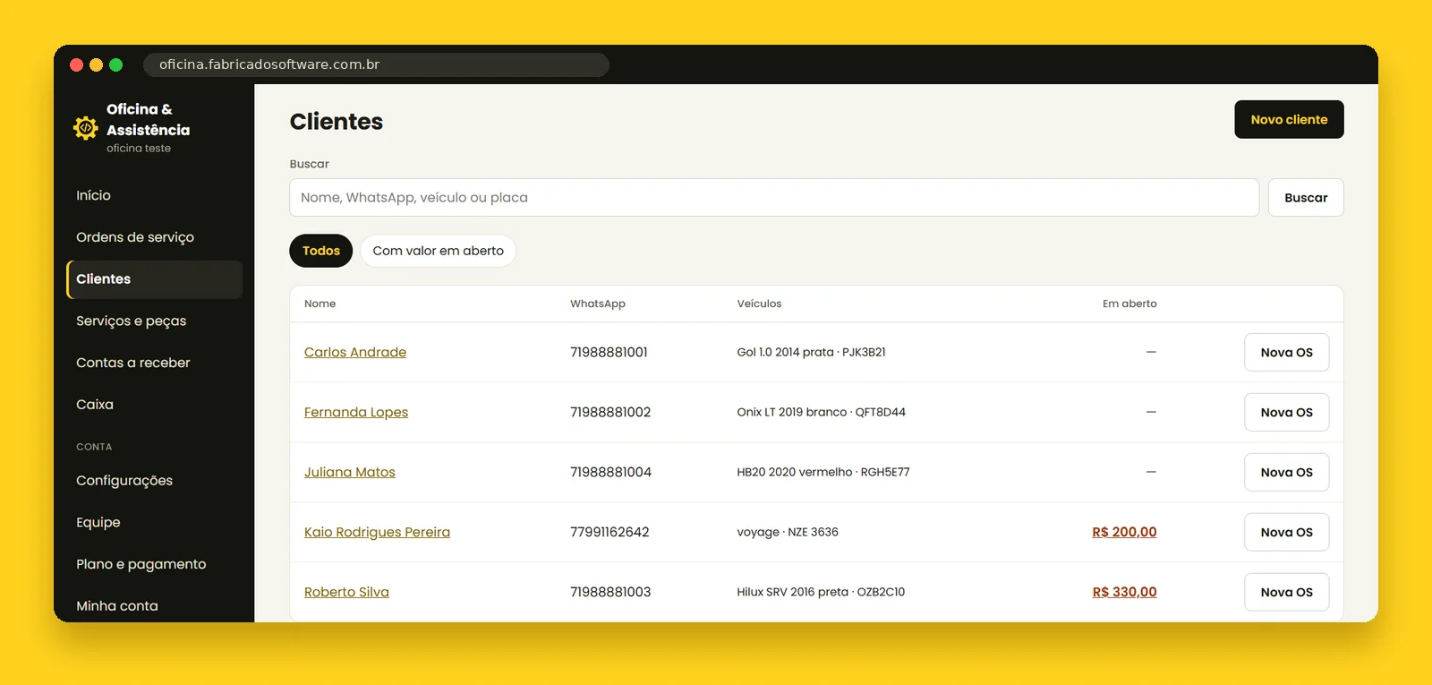1432x685 pixels.
Task: Create Nova OS for Juliana Matos
Action: click(x=1286, y=472)
